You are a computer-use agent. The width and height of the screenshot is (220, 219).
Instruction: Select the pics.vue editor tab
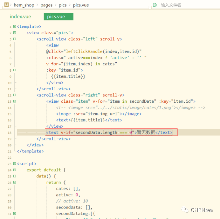coord(56,17)
